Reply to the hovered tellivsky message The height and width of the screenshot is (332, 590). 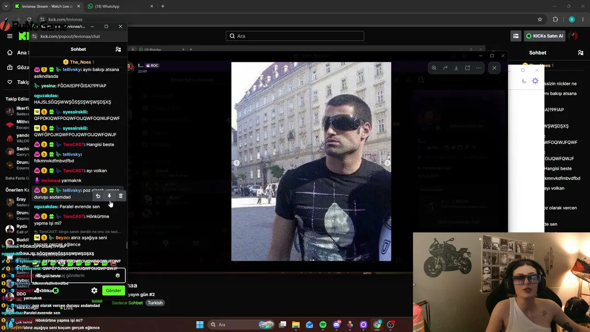[x=98, y=196]
